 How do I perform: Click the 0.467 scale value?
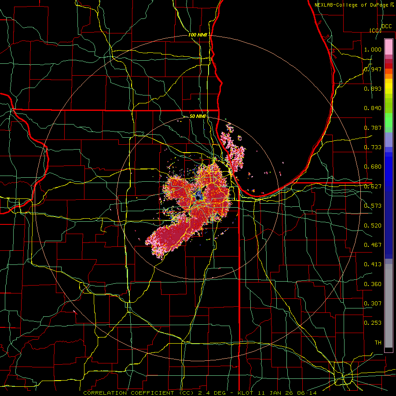[373, 245]
